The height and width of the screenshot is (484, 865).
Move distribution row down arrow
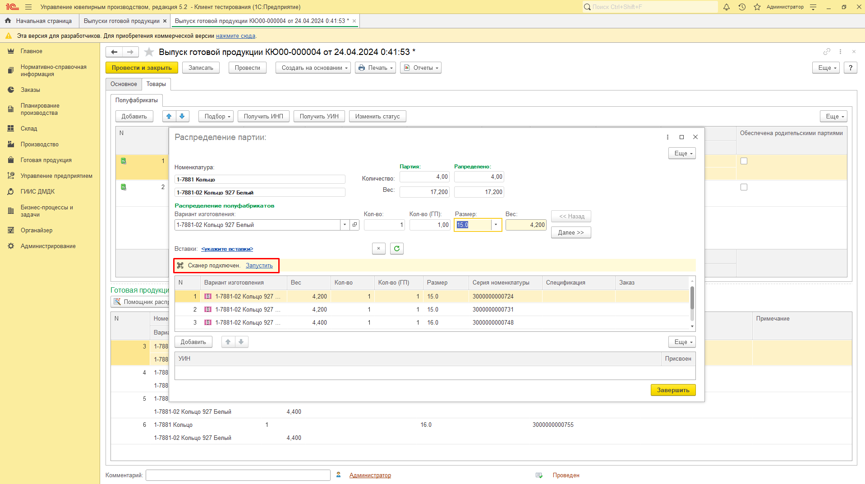241,342
